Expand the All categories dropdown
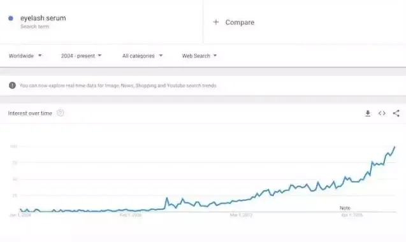Viewport: 406px width, 242px height. click(142, 55)
